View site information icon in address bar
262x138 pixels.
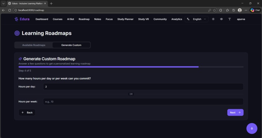coord(16,10)
